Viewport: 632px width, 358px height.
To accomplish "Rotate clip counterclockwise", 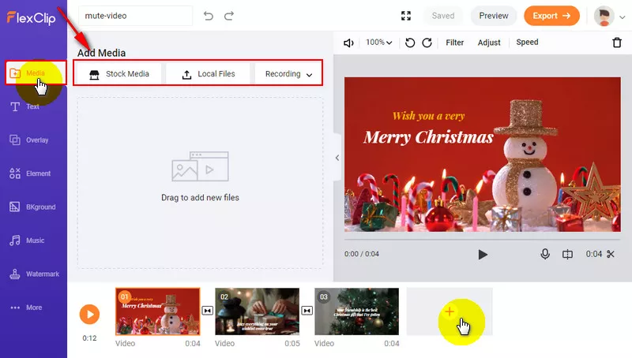I will 410,43.
